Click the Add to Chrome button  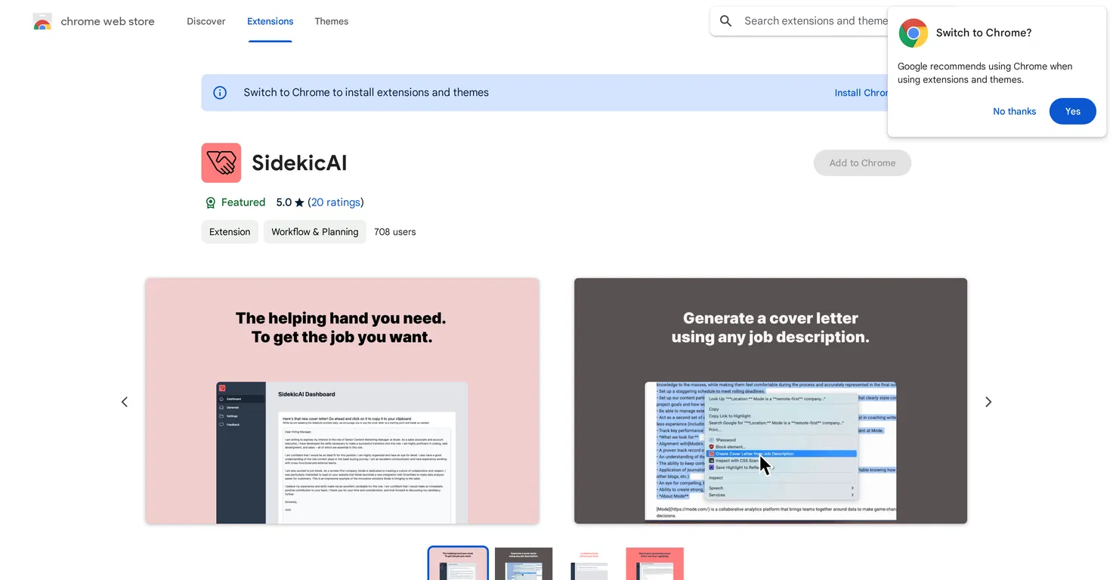pos(862,163)
